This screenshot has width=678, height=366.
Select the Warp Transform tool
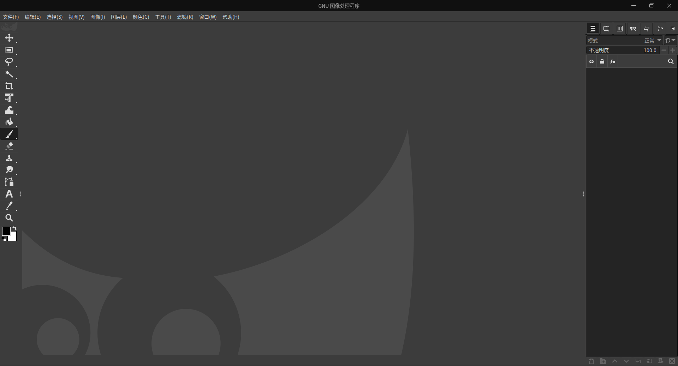pos(9,110)
